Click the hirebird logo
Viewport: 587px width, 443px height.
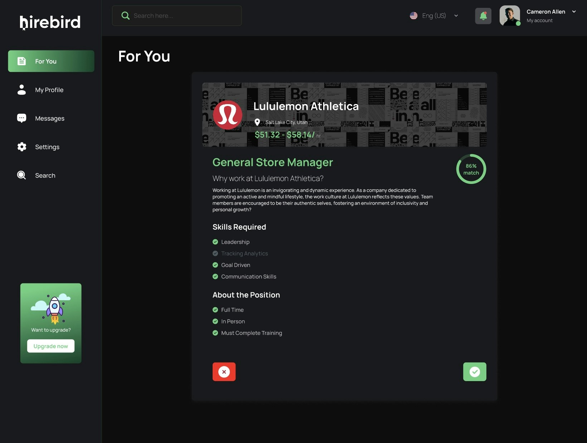tap(50, 23)
